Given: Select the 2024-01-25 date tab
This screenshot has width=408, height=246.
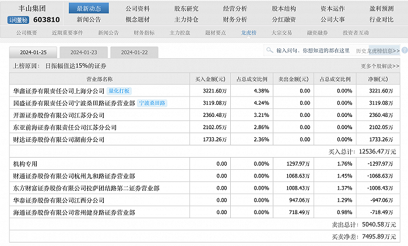Looking at the screenshot, I should tap(33, 52).
